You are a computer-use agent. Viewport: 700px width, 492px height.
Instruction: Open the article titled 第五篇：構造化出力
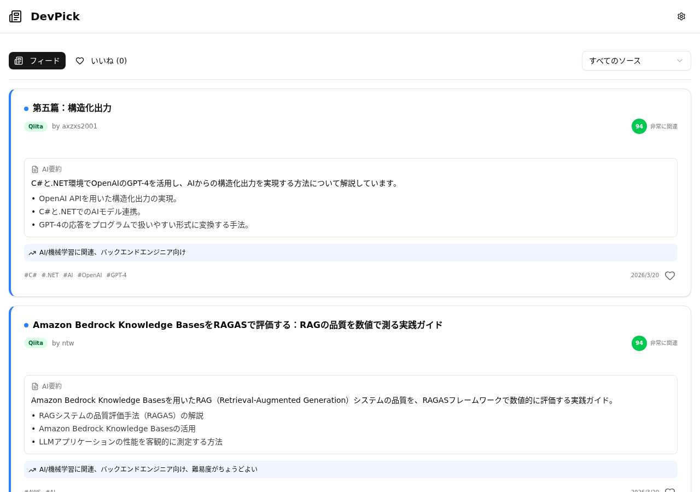coord(72,108)
